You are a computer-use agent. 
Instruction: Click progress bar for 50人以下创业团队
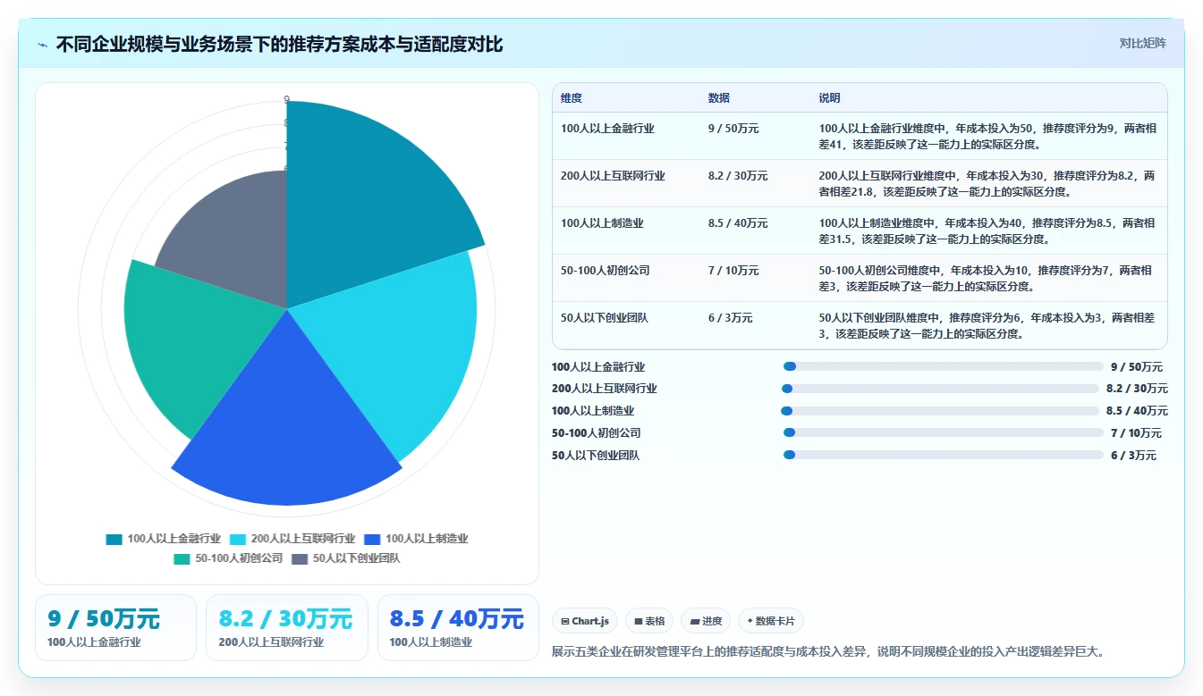(x=943, y=455)
